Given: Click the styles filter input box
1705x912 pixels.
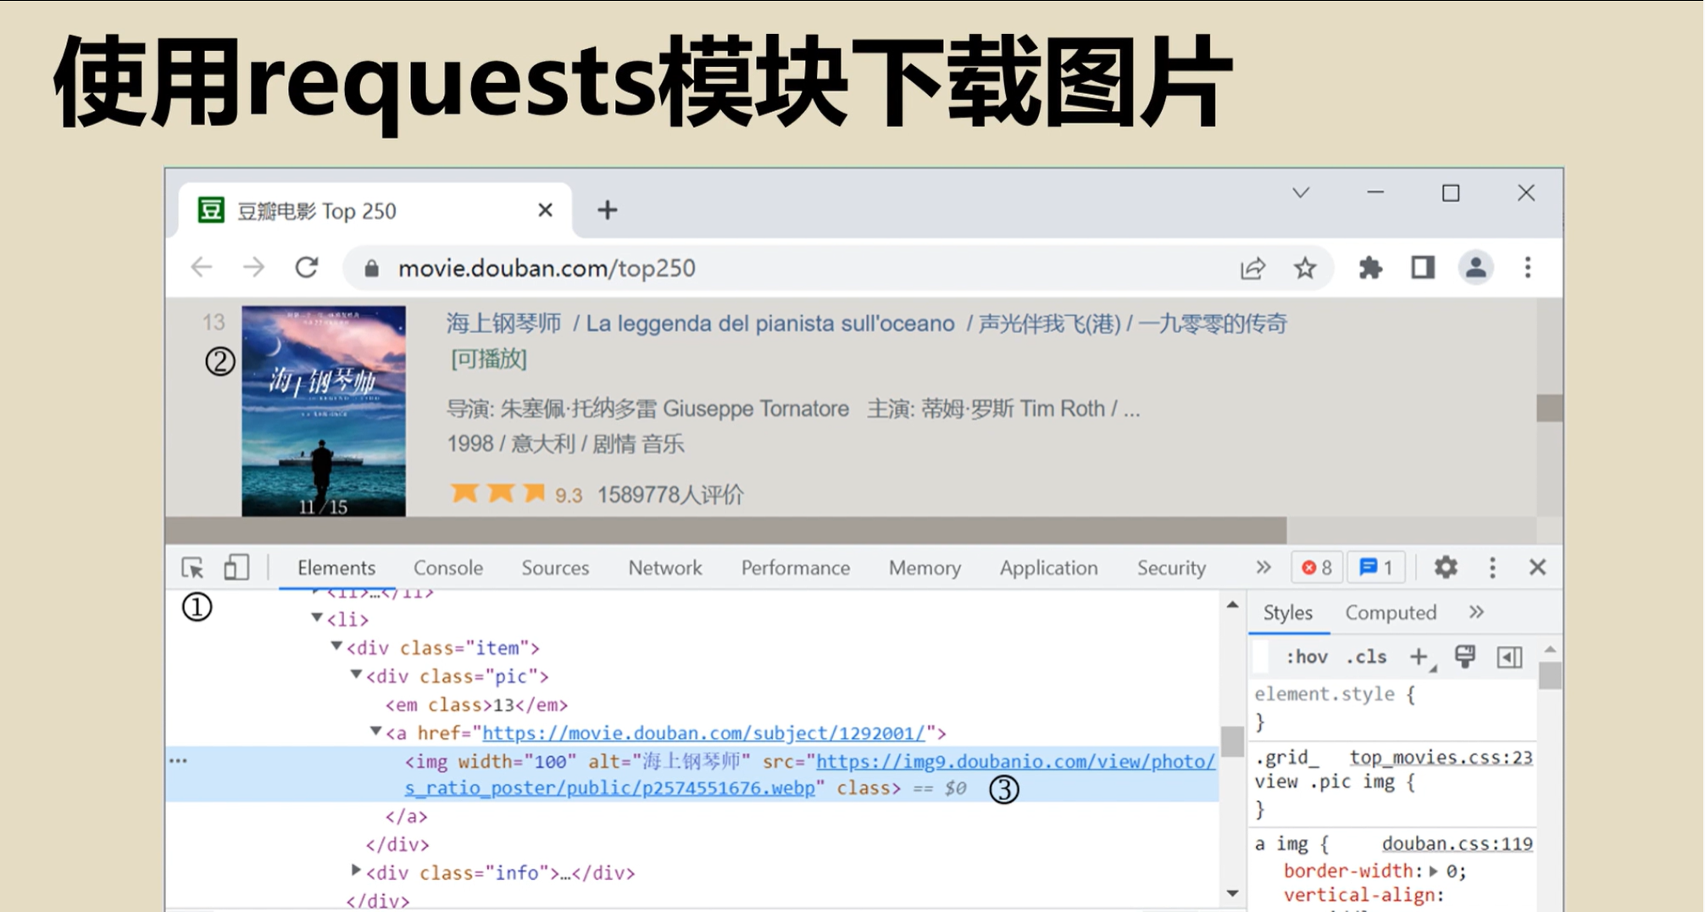Looking at the screenshot, I should pos(1262,657).
